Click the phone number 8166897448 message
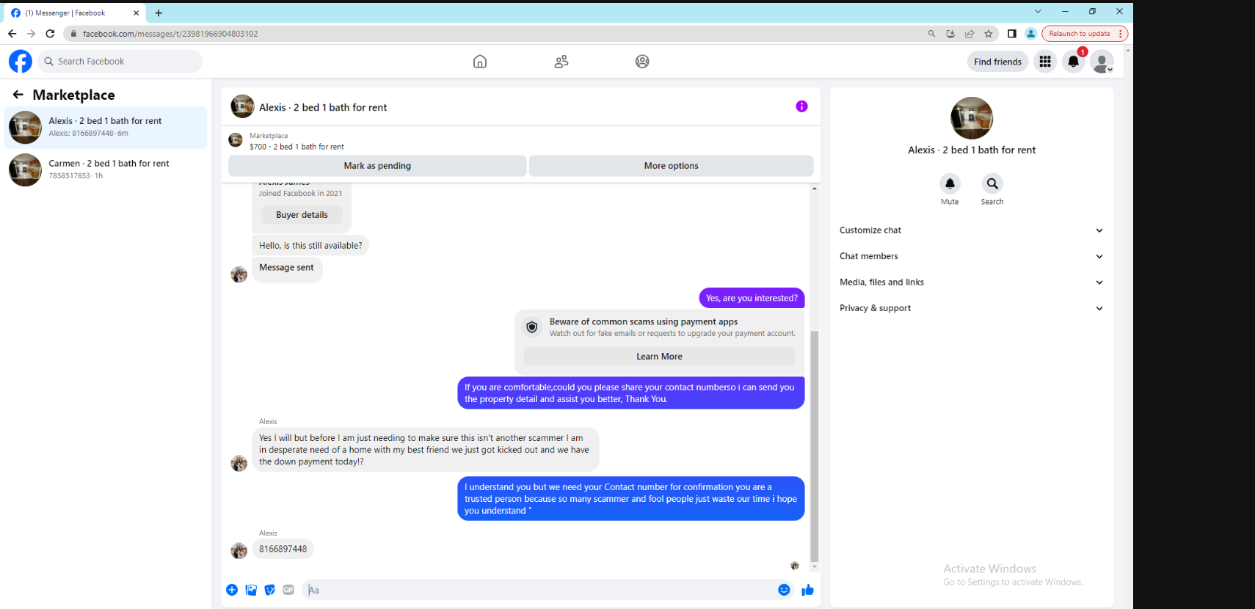 [283, 549]
